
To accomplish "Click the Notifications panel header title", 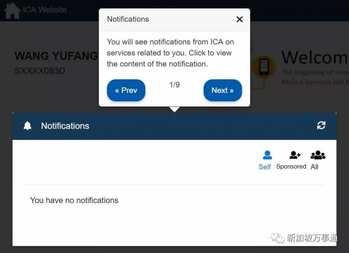I will (65, 126).
